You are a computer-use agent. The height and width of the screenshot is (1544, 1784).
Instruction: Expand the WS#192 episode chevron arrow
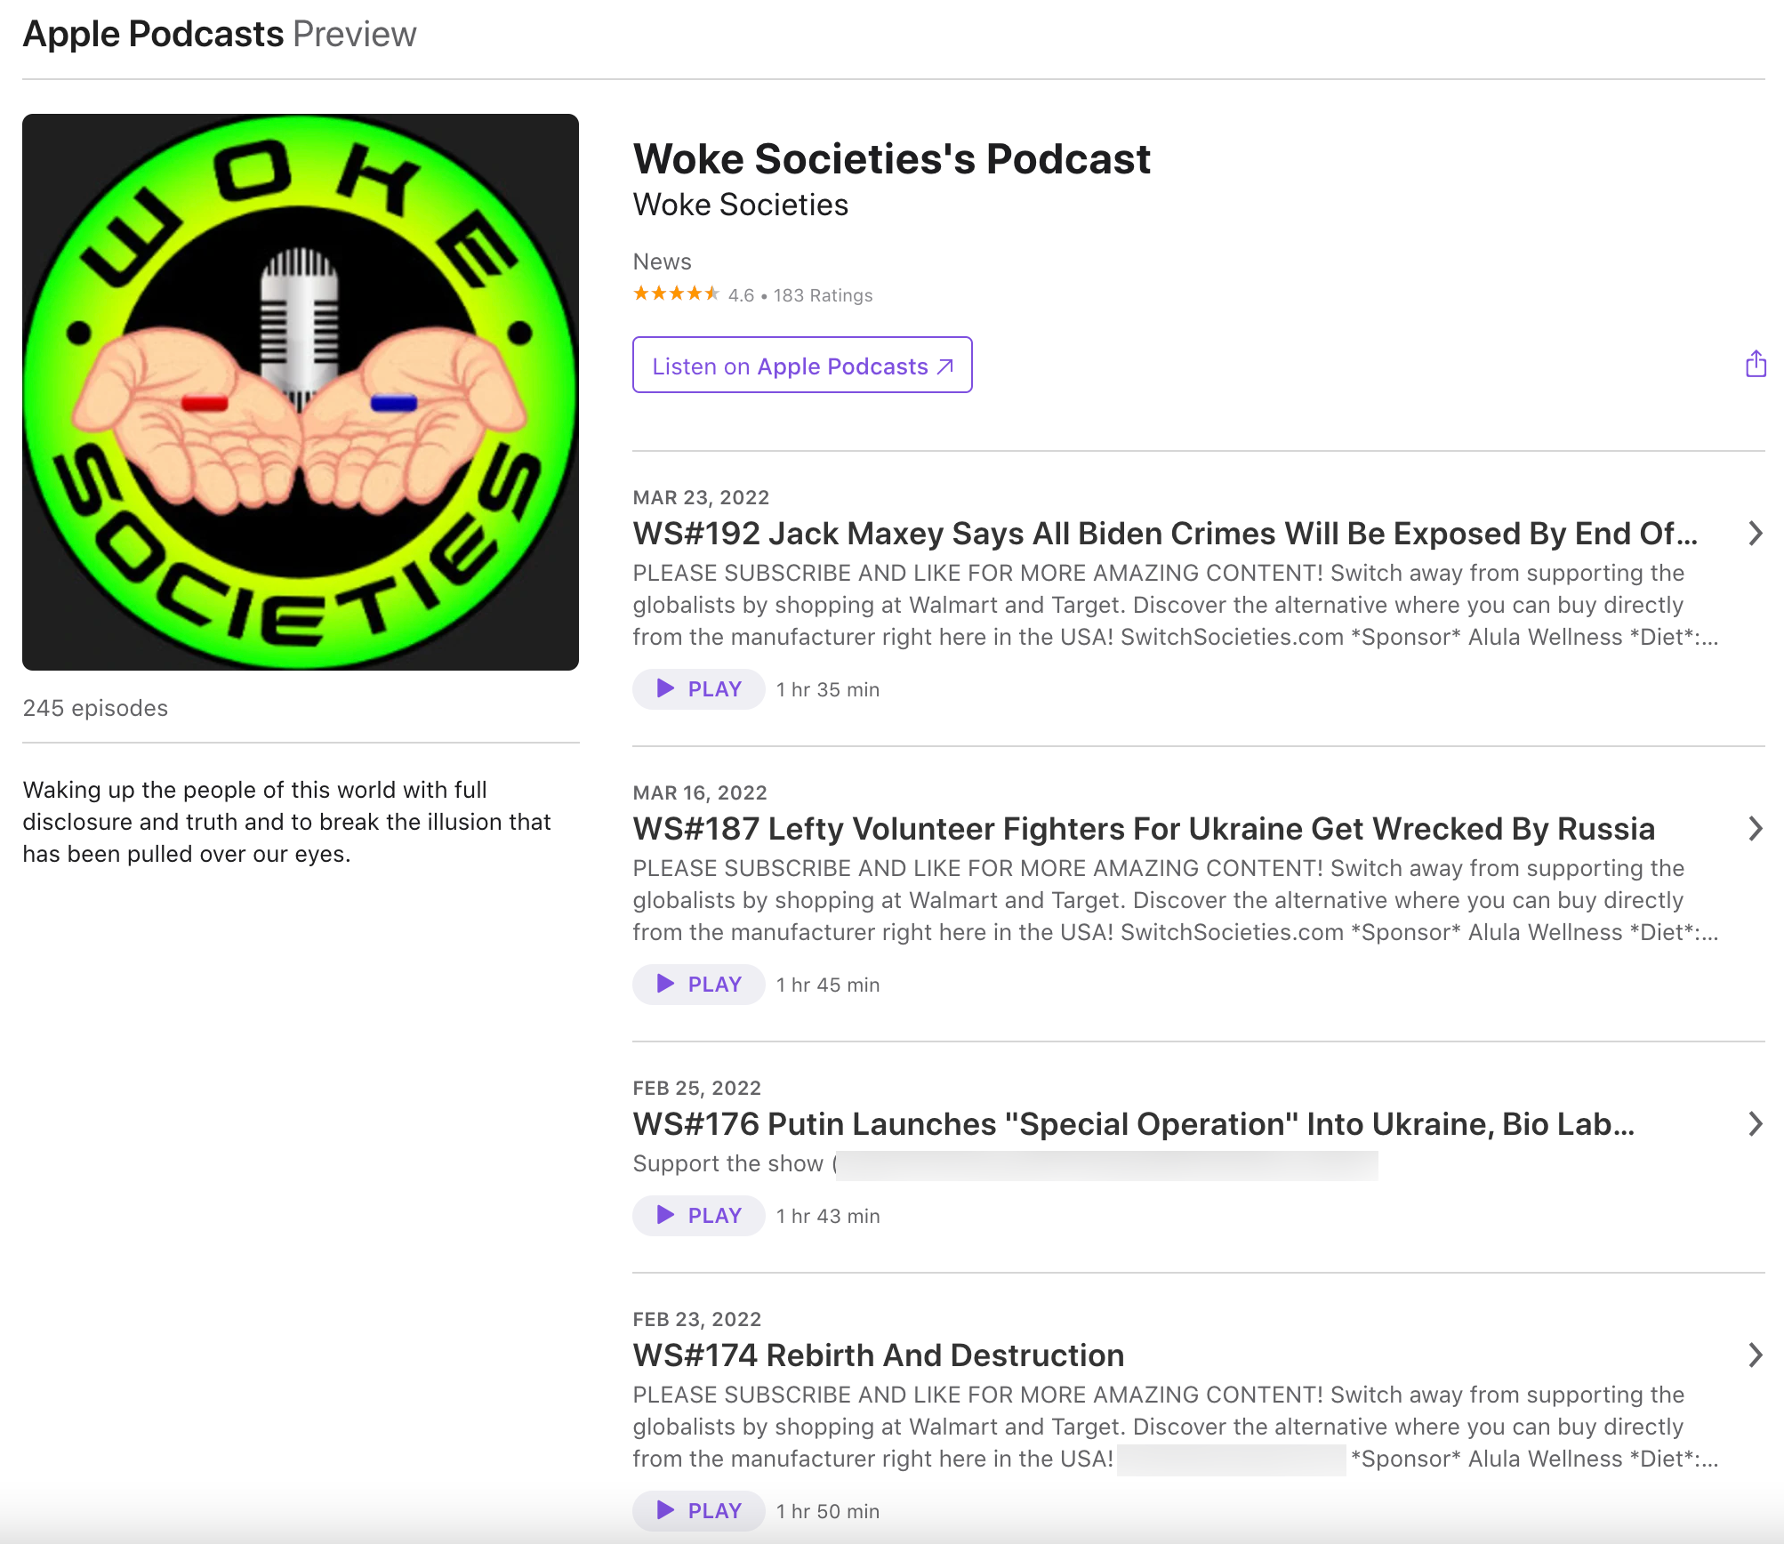click(1756, 534)
